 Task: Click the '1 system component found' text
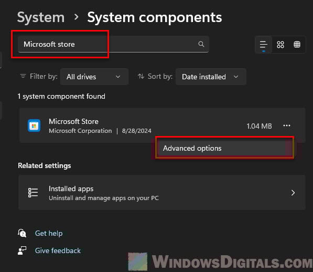[x=61, y=96]
